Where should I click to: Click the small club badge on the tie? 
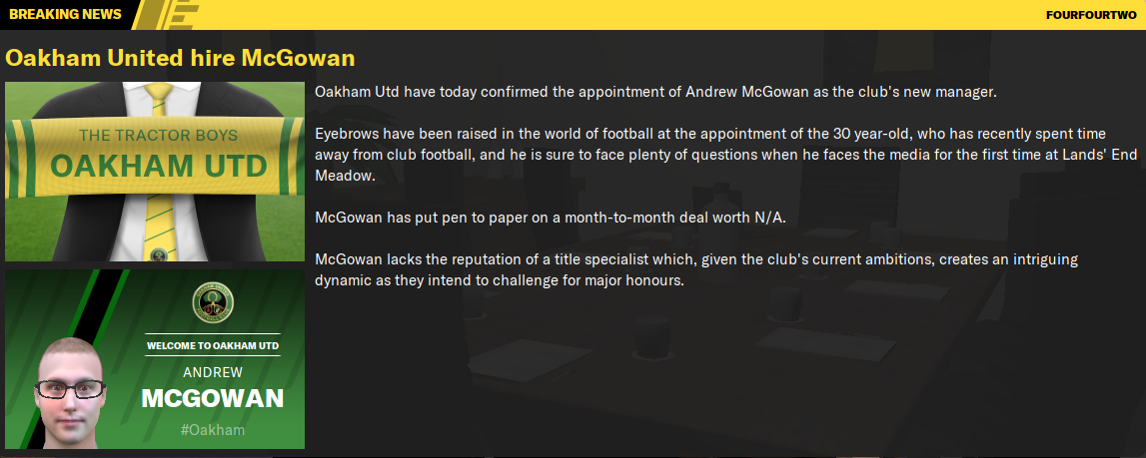pos(157,254)
